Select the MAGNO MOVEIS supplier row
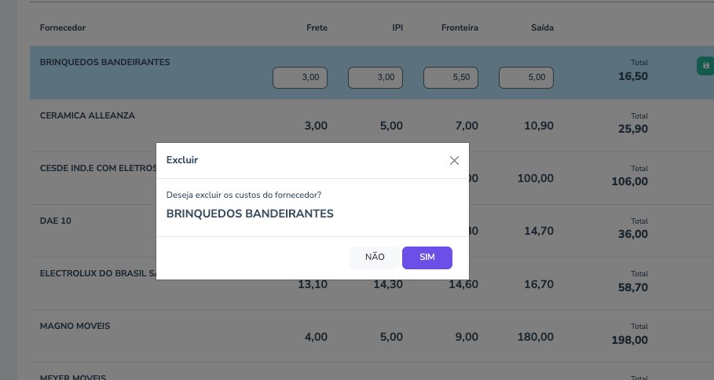The height and width of the screenshot is (380, 714). pyautogui.click(x=75, y=325)
